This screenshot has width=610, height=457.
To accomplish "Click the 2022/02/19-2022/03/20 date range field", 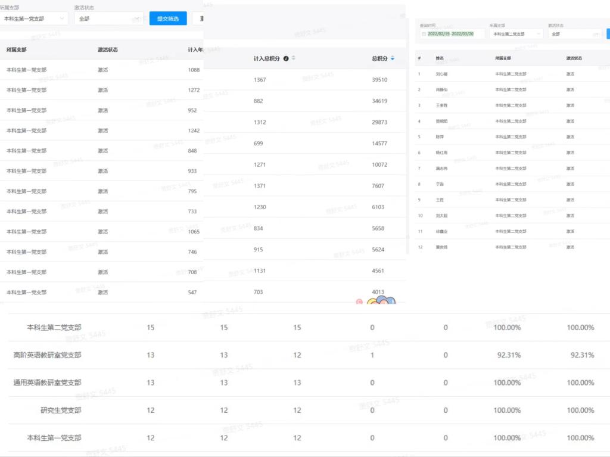I will (452, 34).
